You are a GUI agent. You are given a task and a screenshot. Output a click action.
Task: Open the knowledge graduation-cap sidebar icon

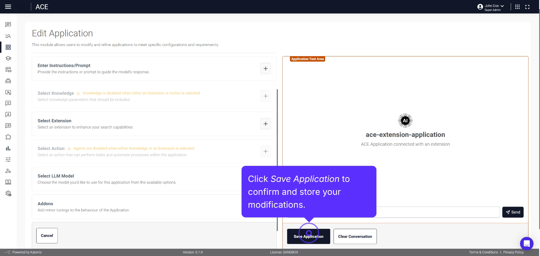[x=8, y=58]
